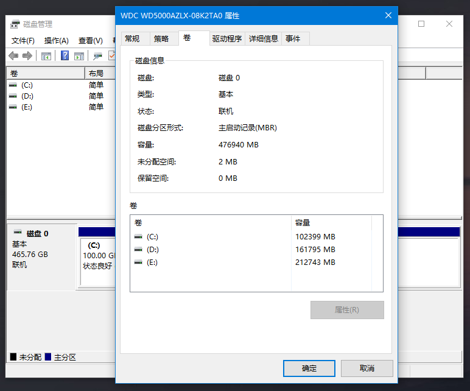Open the 操作(A) menu
Viewport: 470px width, 391px height.
click(56, 41)
